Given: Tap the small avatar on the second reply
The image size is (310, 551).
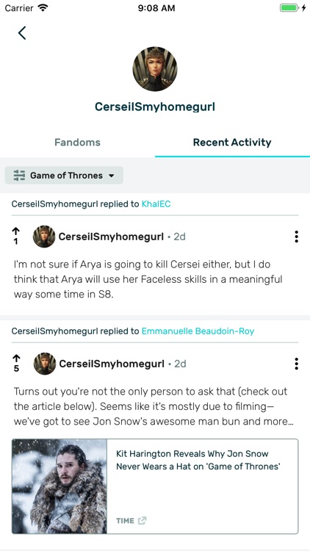Looking at the screenshot, I should (45, 364).
